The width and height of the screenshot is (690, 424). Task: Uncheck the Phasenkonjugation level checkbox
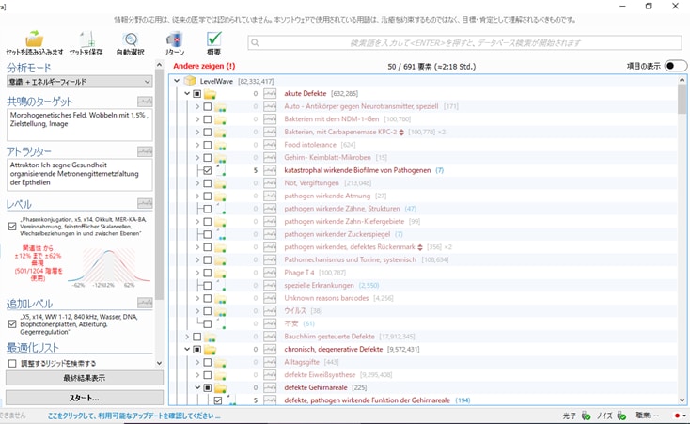12,227
